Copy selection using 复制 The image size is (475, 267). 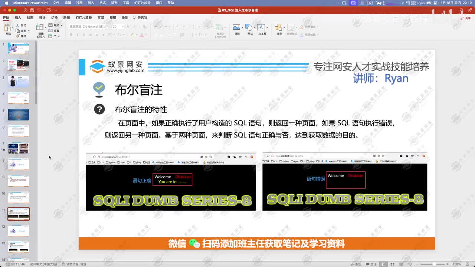pyautogui.click(x=21, y=30)
